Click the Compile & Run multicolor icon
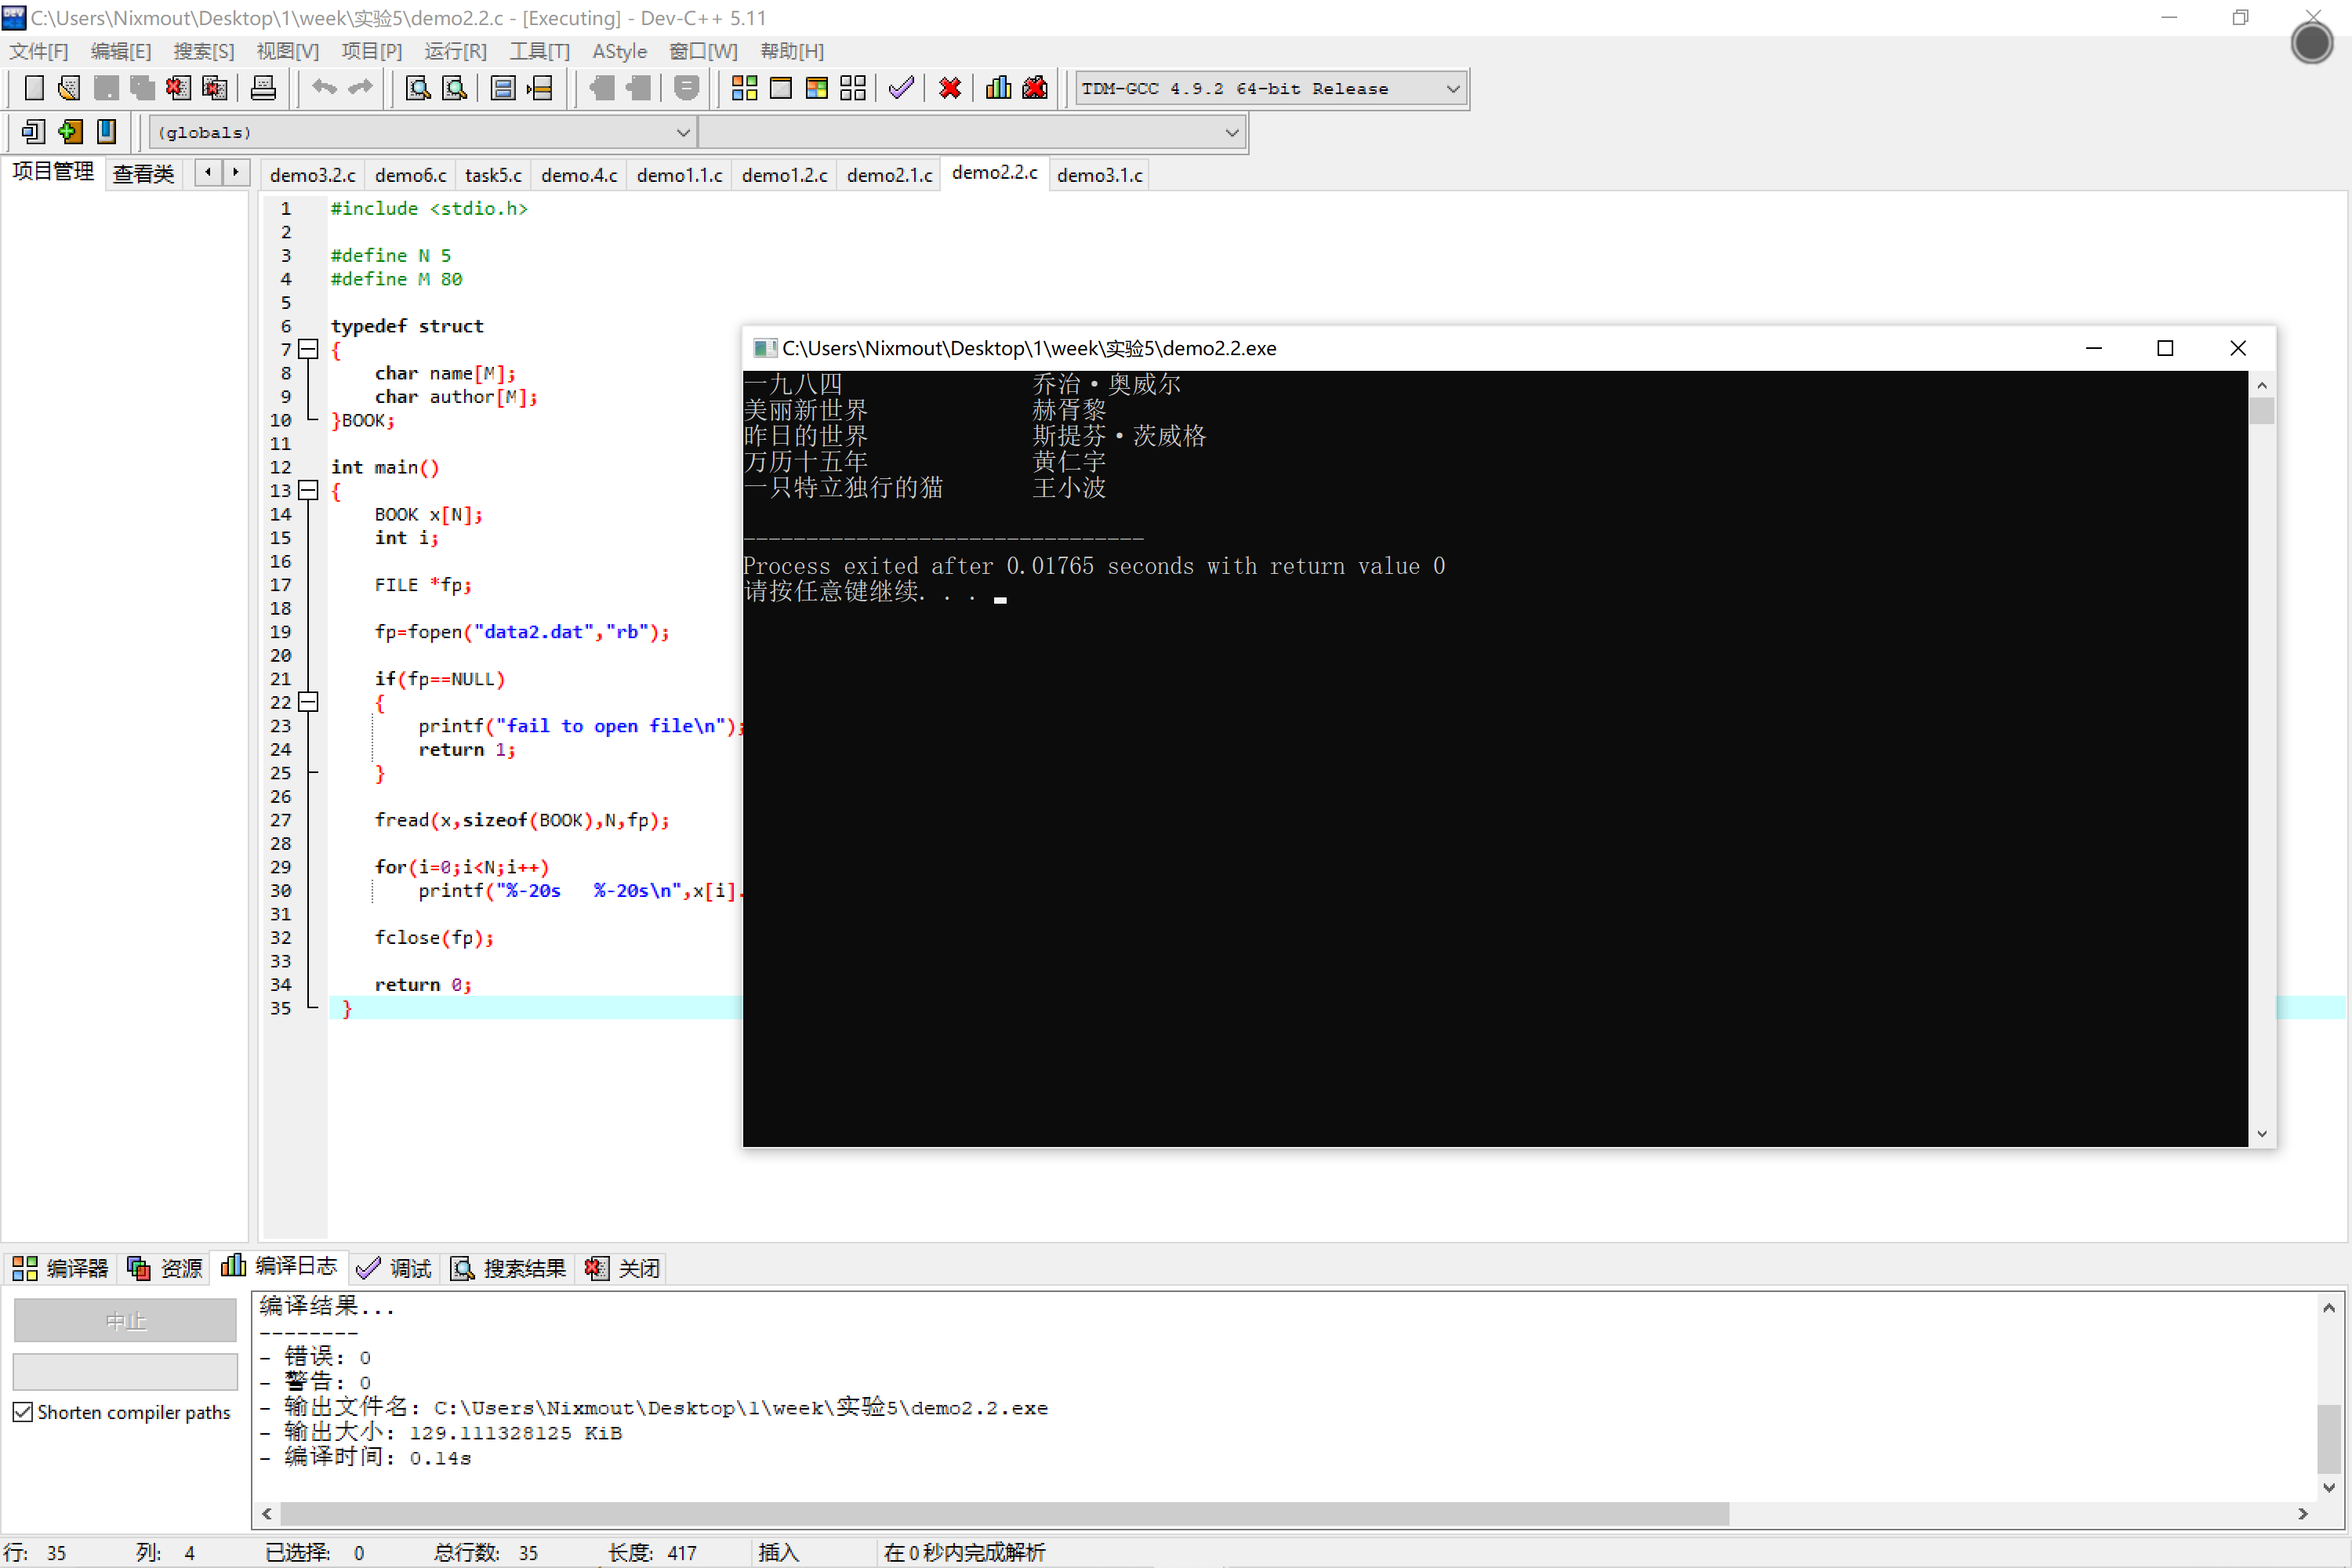The image size is (2352, 1568). [x=817, y=89]
